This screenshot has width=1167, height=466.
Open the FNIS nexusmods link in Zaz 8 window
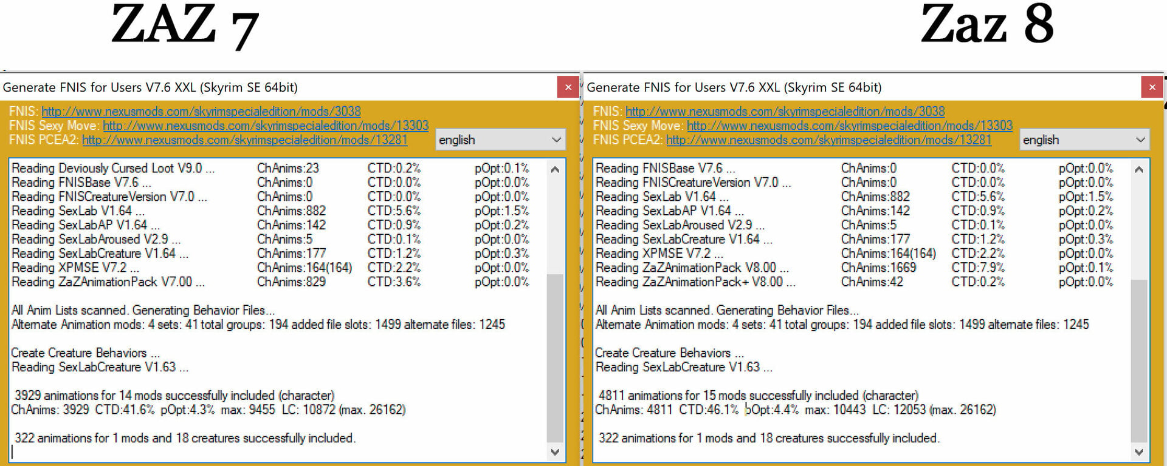(x=785, y=112)
